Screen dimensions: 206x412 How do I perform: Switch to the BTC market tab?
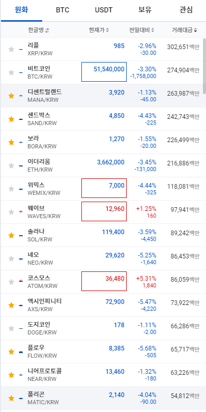(x=62, y=10)
